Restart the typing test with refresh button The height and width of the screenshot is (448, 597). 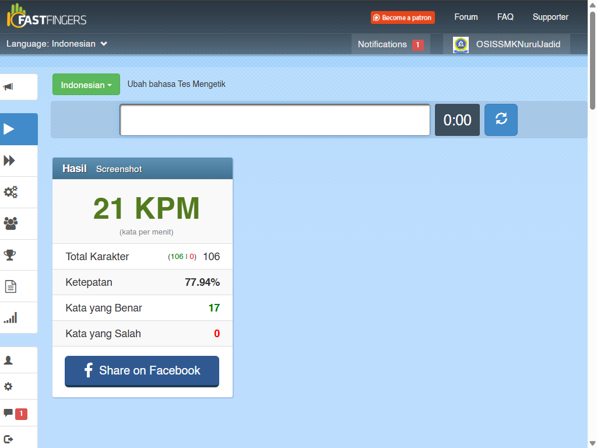click(501, 120)
